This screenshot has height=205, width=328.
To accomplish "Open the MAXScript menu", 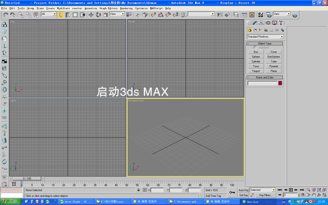I will coord(156,8).
